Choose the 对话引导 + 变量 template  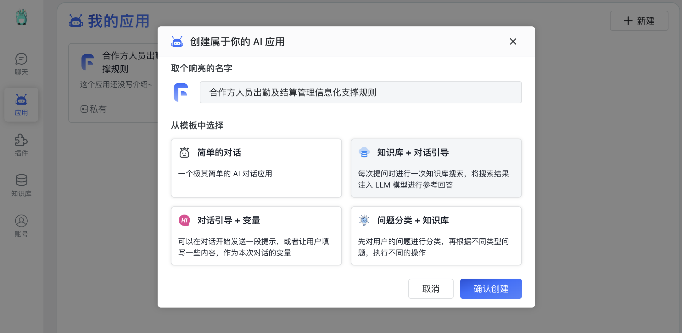point(256,236)
